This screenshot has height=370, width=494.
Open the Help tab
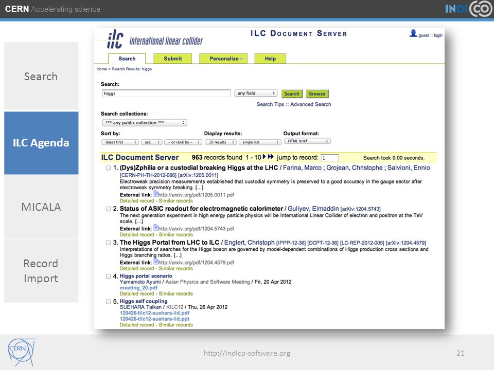click(x=270, y=59)
